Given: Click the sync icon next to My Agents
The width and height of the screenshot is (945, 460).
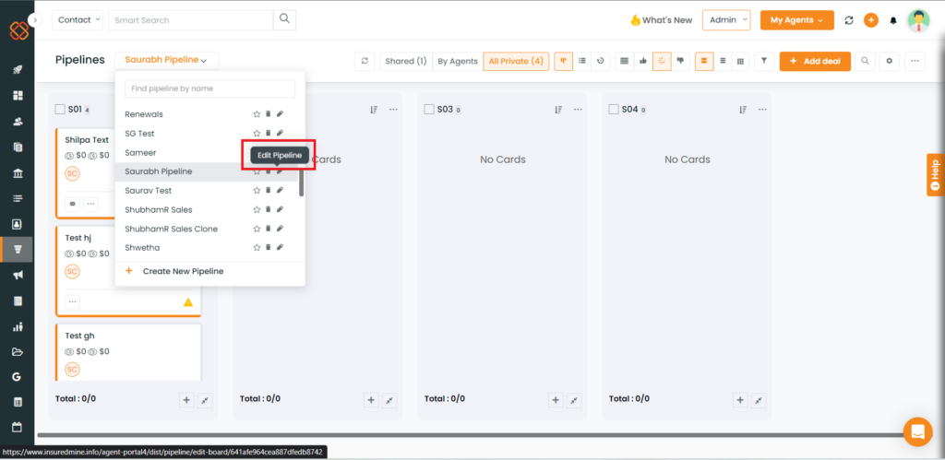Looking at the screenshot, I should tap(849, 20).
